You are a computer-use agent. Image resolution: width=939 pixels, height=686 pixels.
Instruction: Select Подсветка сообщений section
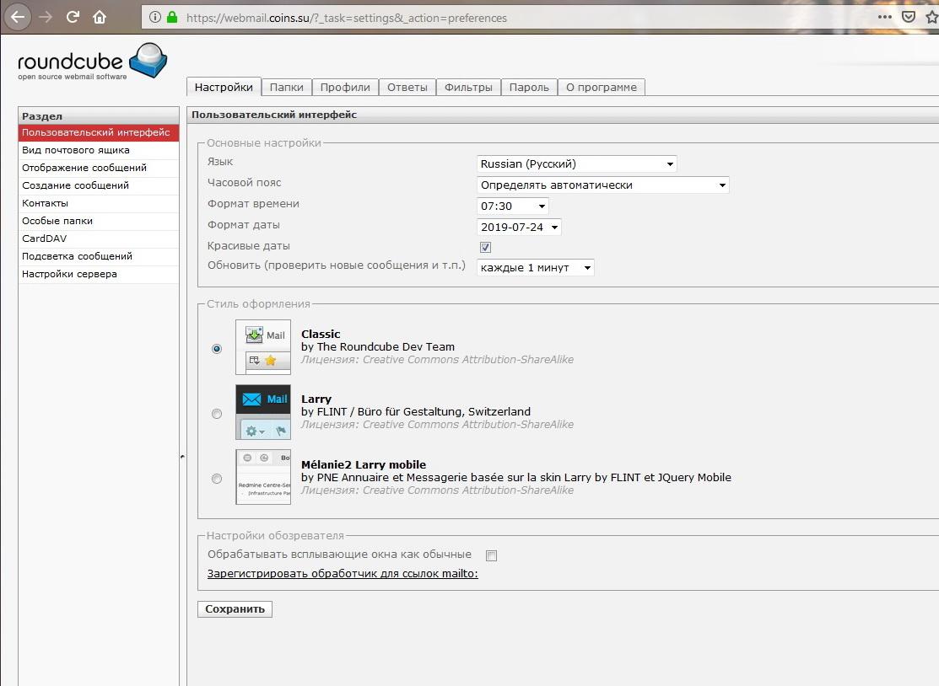click(99, 256)
